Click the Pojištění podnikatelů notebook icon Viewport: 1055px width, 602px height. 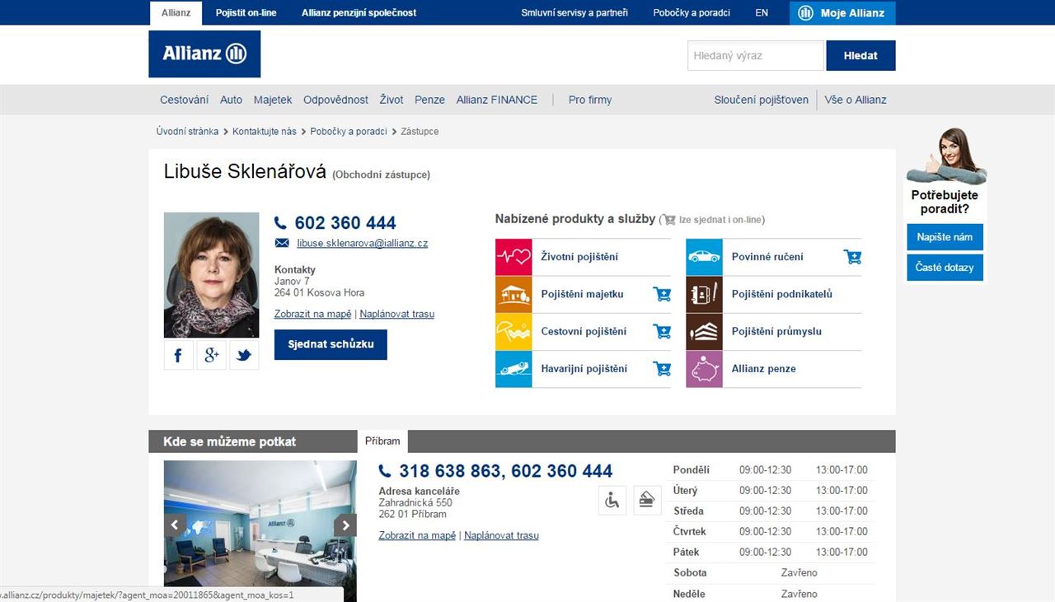tap(704, 294)
